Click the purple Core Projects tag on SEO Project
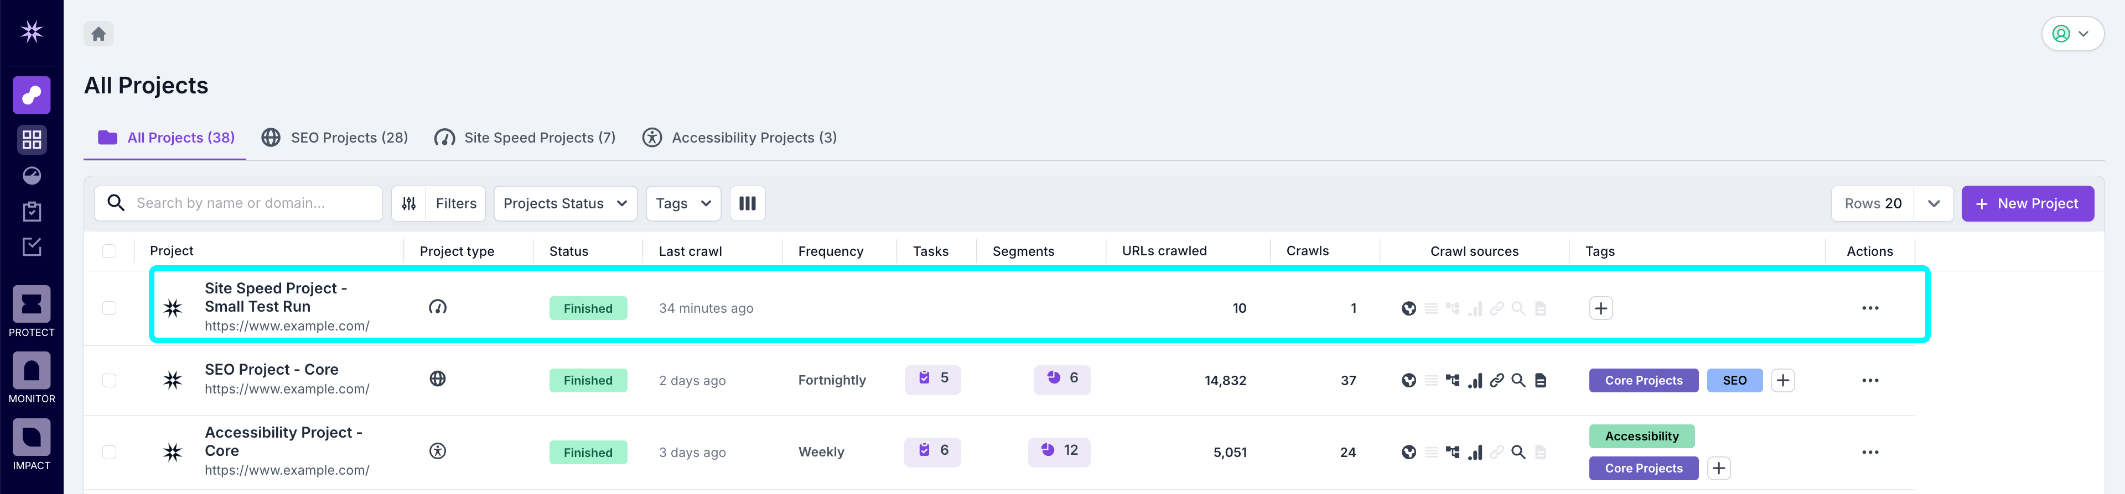 tap(1643, 380)
